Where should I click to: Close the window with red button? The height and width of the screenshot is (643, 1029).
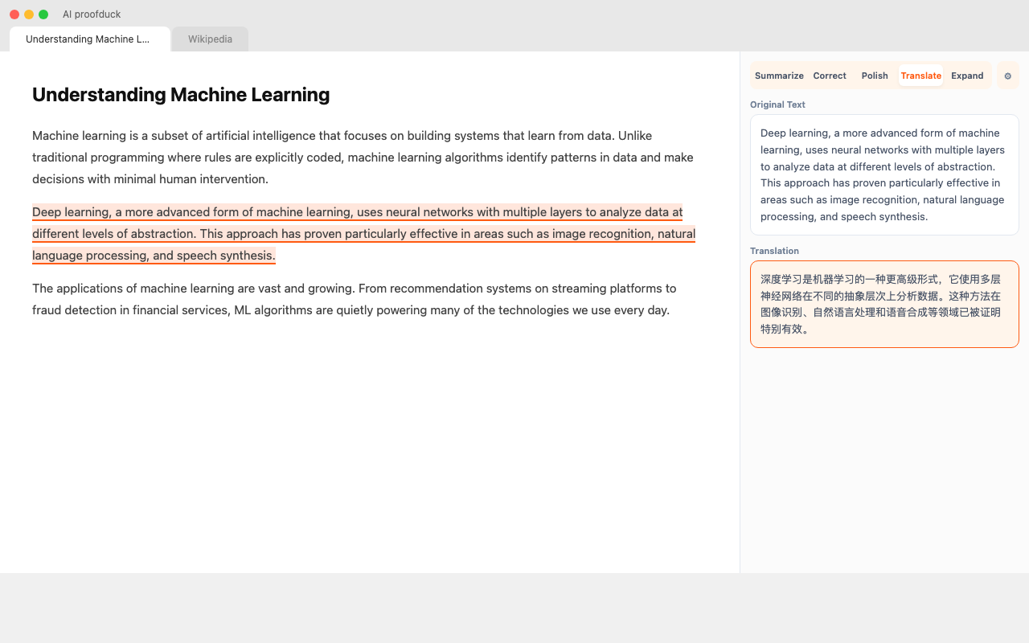click(14, 14)
